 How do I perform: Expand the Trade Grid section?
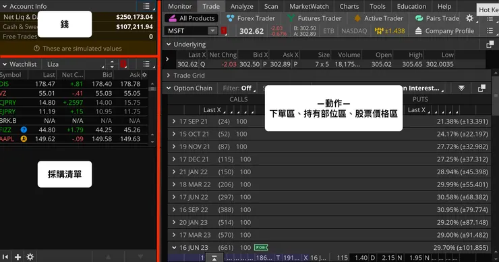coord(169,76)
